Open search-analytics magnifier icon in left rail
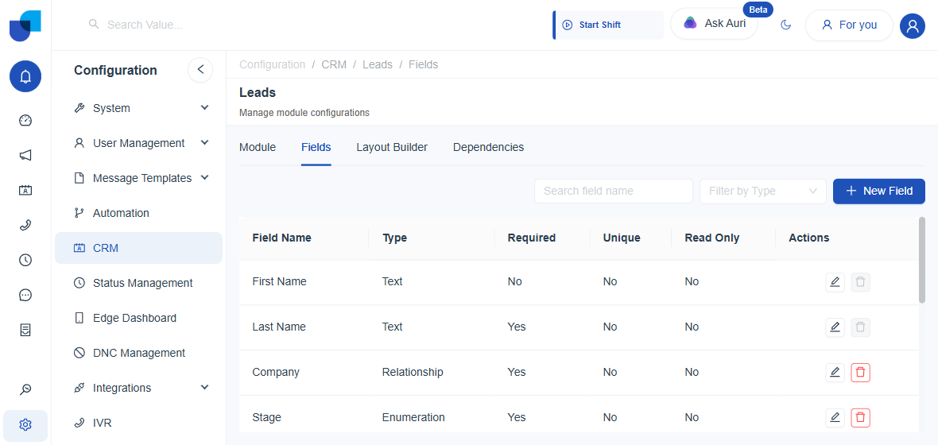938x445 pixels. tap(25, 390)
